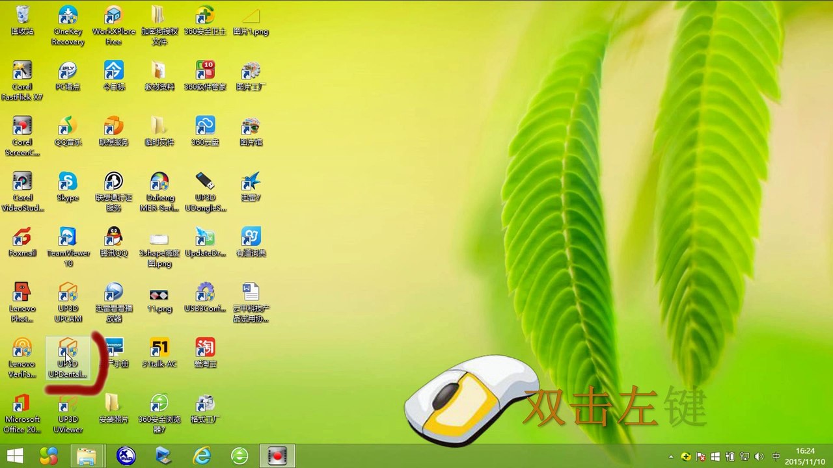Select the TeamViewer 10 shortcut
Screen dimensions: 833x468
tap(68, 247)
